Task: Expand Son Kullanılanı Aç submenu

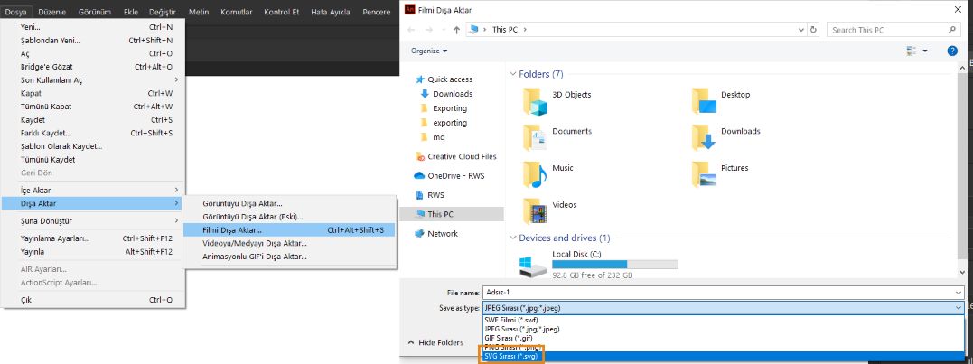Action: [92, 80]
